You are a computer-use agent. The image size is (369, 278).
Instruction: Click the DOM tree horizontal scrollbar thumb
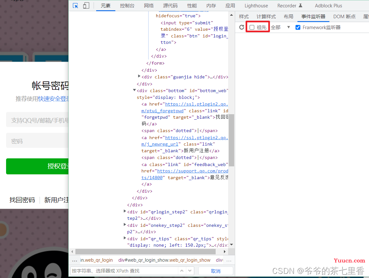pos(145,252)
